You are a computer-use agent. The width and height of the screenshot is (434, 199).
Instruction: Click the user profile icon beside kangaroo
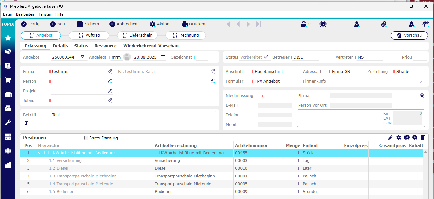[411, 24]
